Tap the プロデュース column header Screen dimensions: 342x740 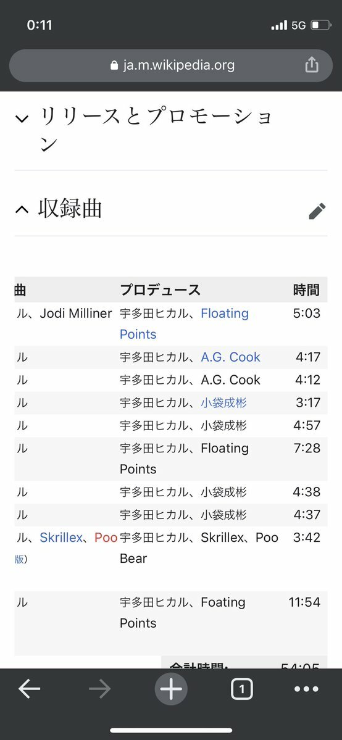point(160,290)
